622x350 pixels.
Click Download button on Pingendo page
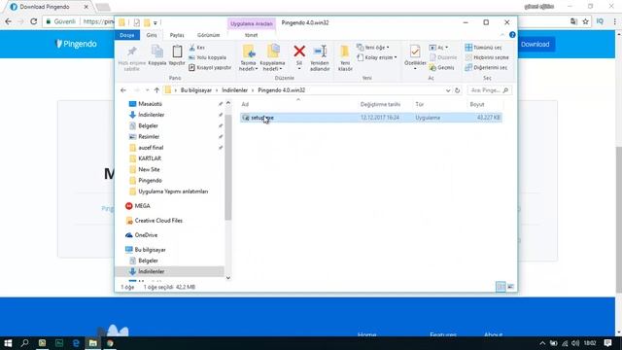[x=536, y=44]
